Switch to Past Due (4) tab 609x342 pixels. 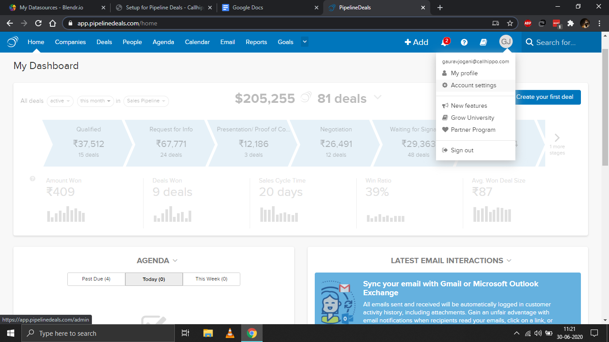(96, 279)
